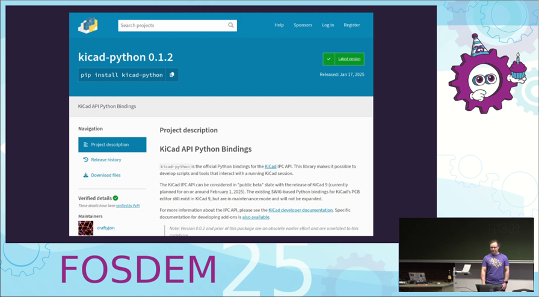
Task: Click the 'pip install kicad-python' command text
Action: pyautogui.click(x=122, y=75)
